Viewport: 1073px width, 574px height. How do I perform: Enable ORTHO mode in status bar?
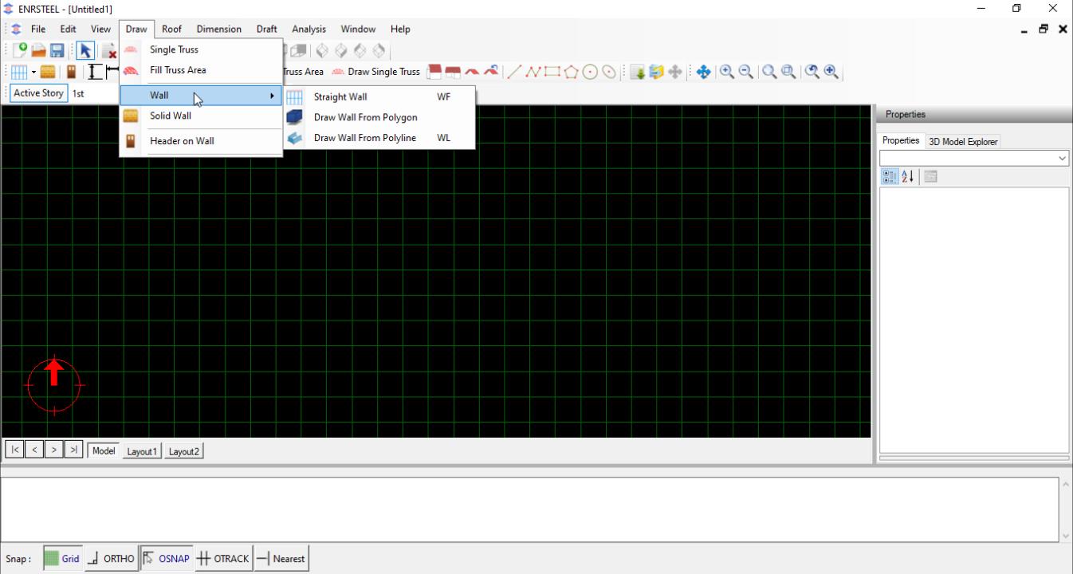click(111, 559)
